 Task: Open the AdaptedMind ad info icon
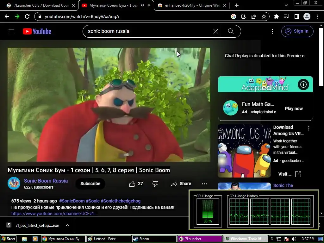[303, 84]
